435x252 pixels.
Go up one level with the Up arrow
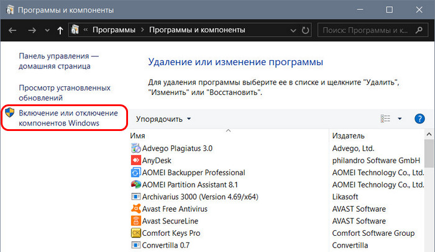(60, 30)
